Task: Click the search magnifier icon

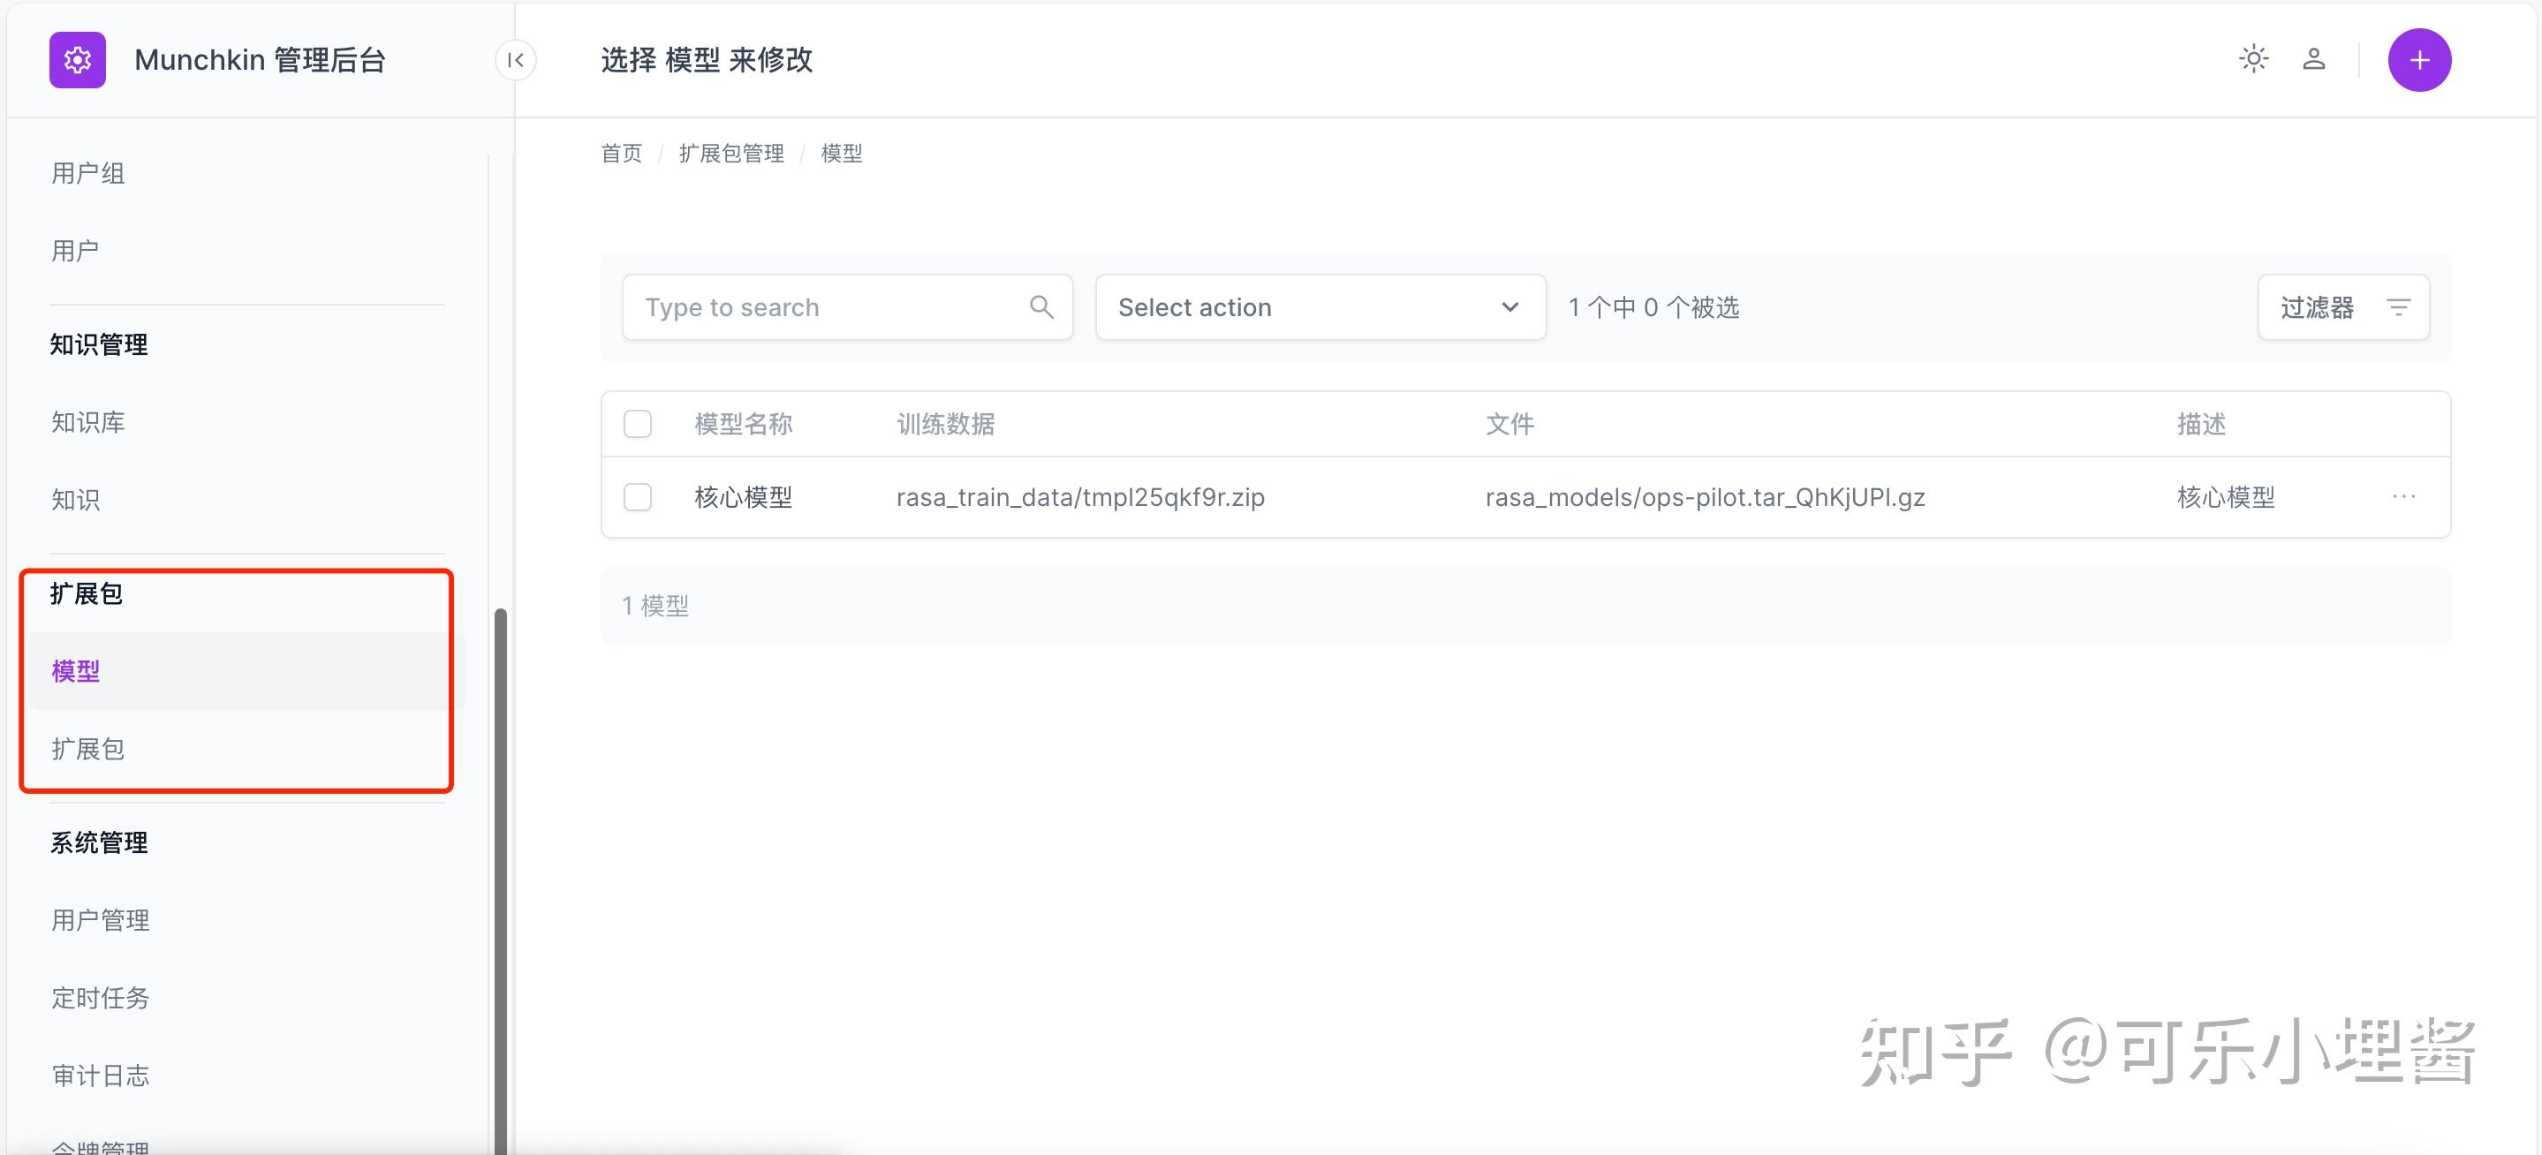Action: pos(1041,308)
